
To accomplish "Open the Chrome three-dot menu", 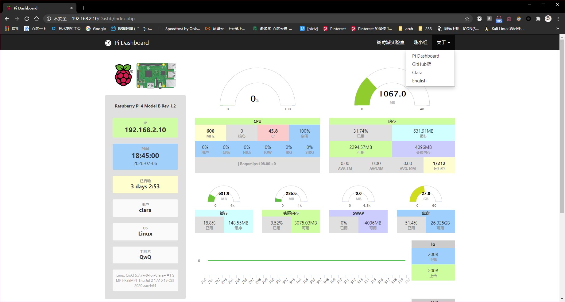I will [x=558, y=19].
